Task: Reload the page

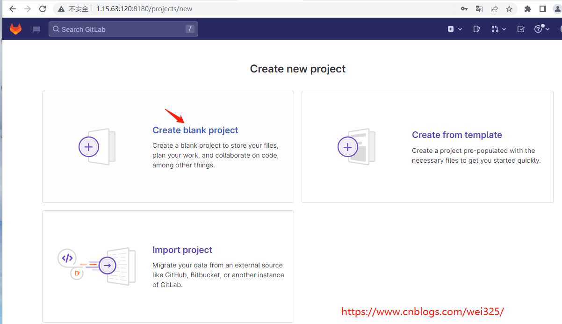Action: pos(43,9)
